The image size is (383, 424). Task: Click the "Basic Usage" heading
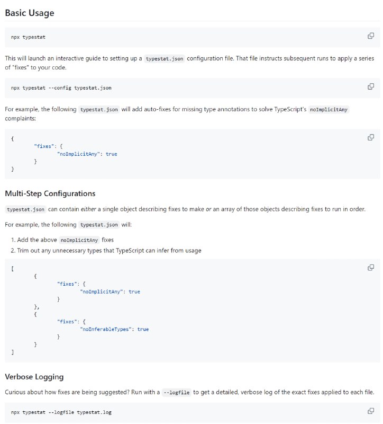point(30,13)
